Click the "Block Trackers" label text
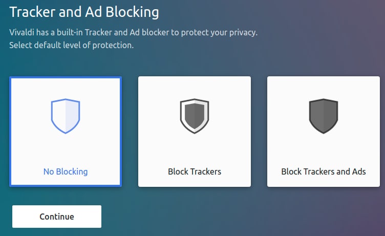Image resolution: width=385 pixels, height=236 pixels. [195, 171]
